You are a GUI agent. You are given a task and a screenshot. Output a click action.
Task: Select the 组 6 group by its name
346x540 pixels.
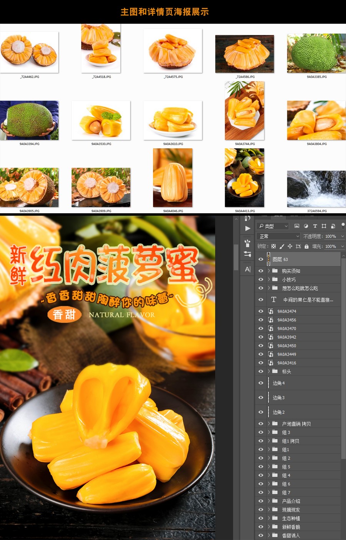click(x=286, y=484)
